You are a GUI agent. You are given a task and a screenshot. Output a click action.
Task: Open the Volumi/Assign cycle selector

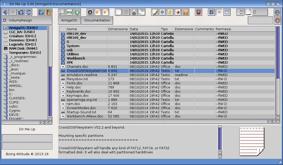(x=27, y=20)
